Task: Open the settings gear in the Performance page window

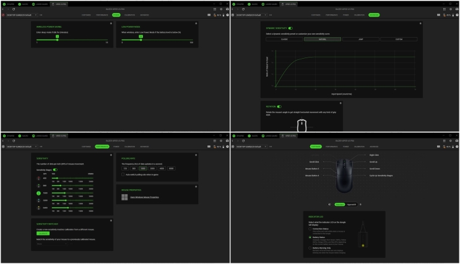Action: (x=221, y=140)
